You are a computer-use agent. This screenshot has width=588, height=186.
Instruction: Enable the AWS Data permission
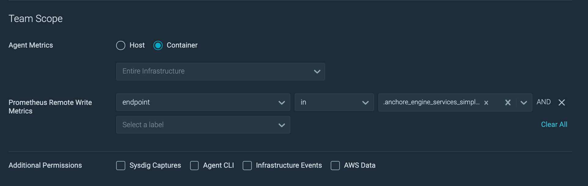(335, 165)
